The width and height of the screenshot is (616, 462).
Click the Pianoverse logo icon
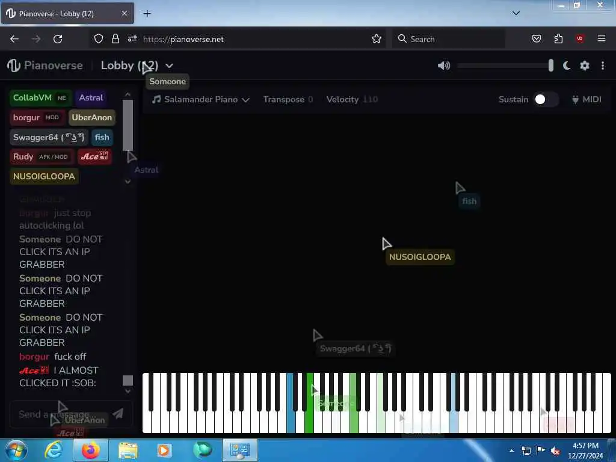coord(14,66)
